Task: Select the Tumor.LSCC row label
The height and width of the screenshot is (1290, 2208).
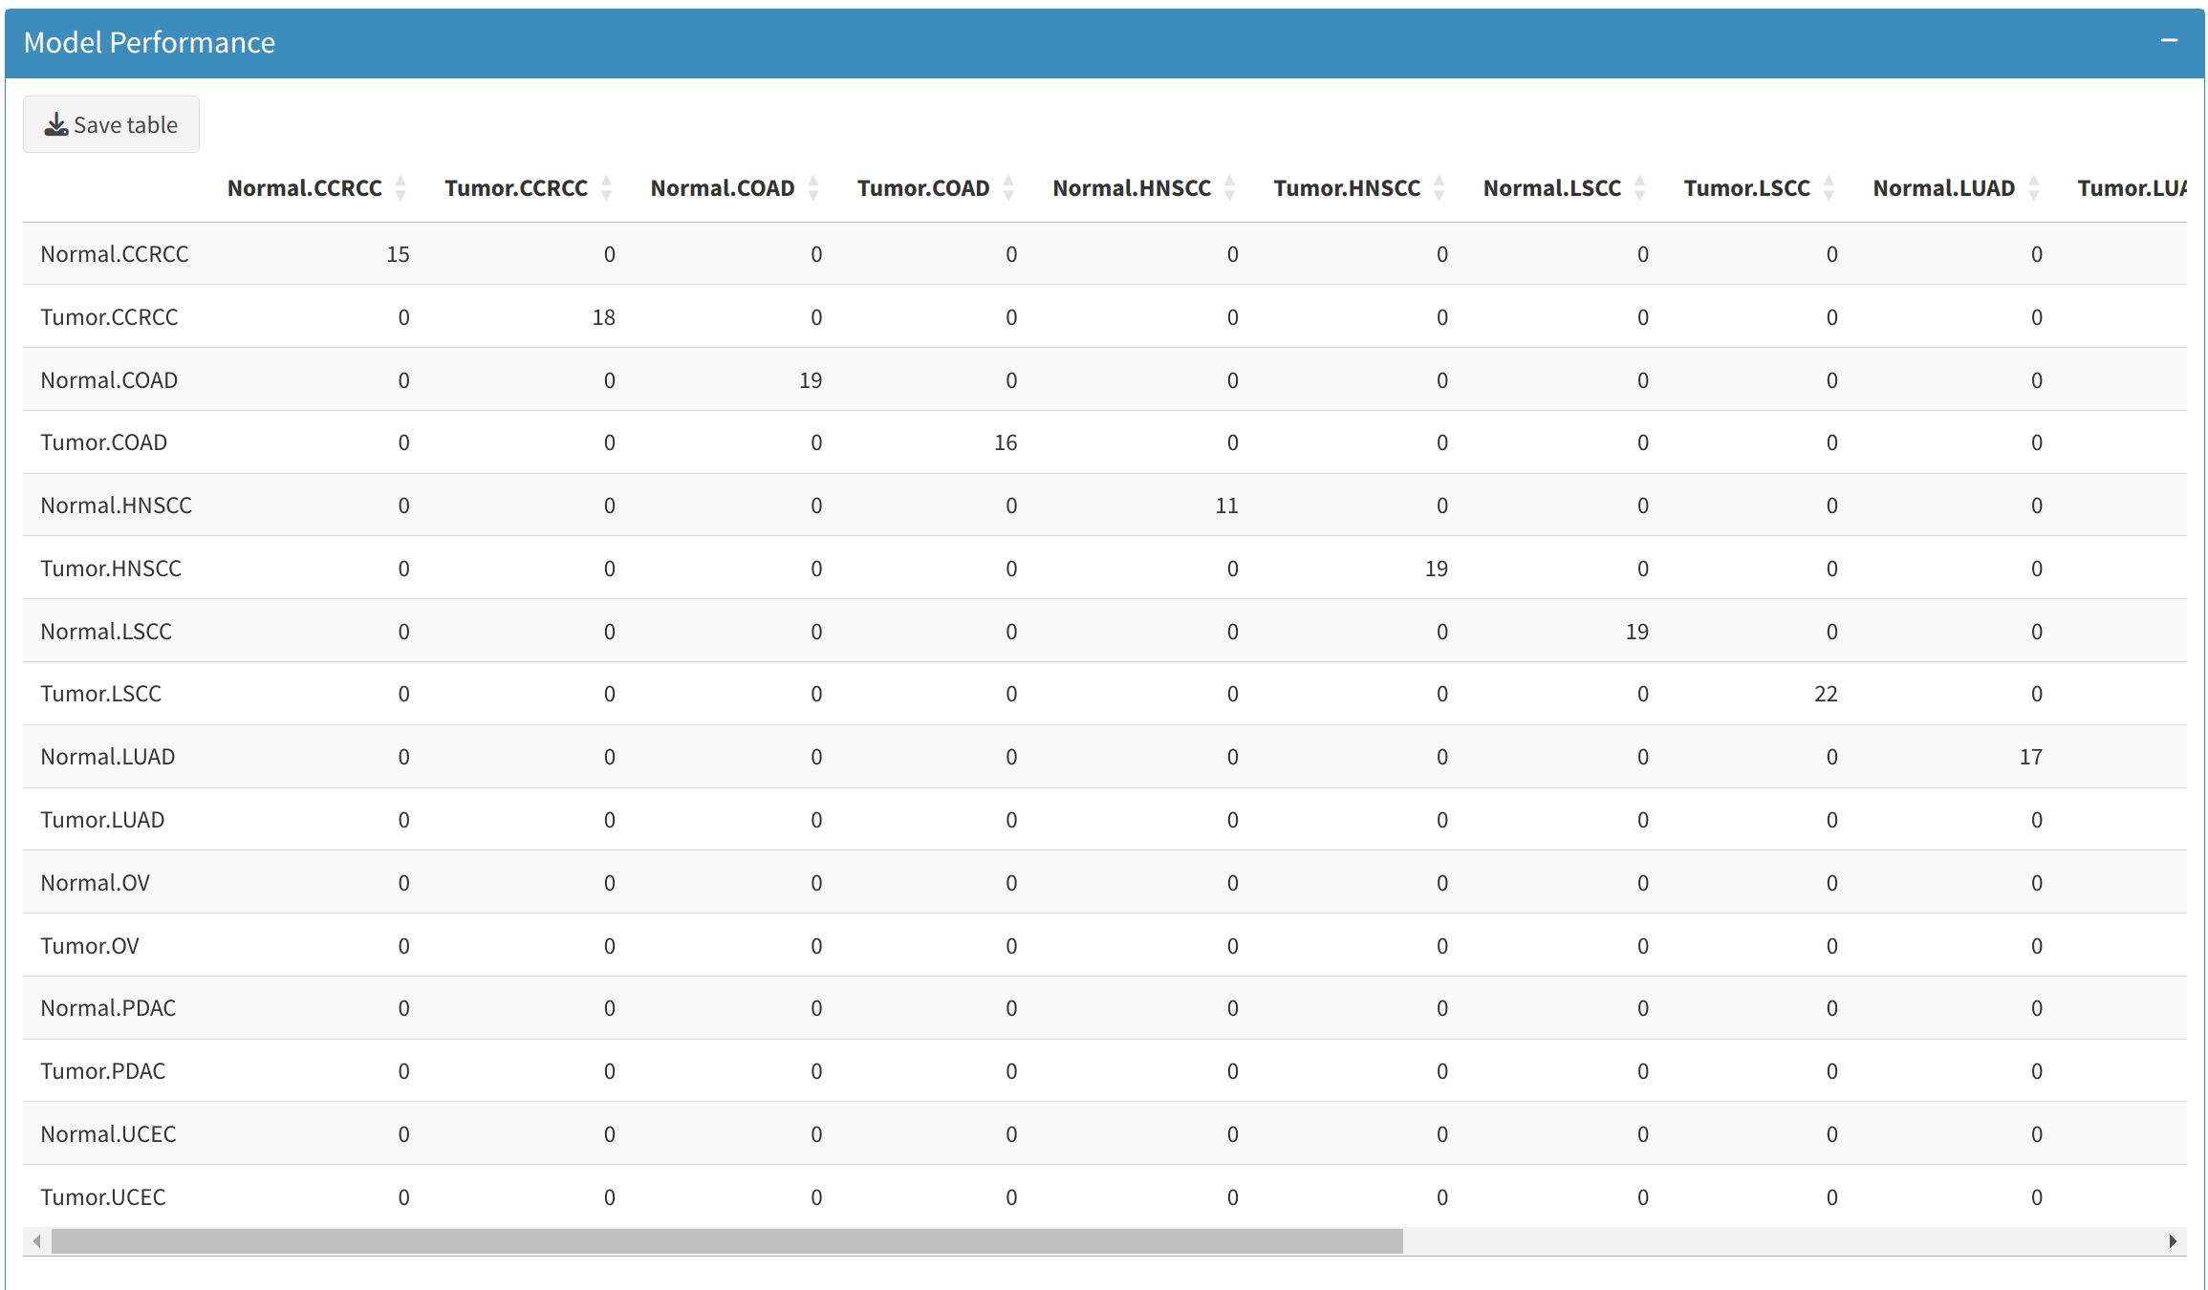Action: click(100, 694)
